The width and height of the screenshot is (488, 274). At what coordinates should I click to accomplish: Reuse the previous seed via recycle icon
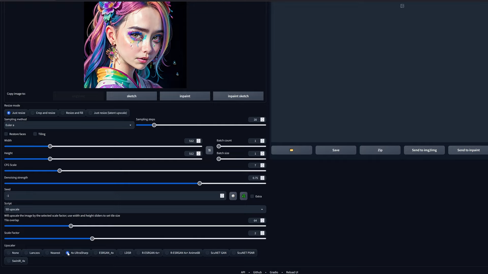click(243, 196)
